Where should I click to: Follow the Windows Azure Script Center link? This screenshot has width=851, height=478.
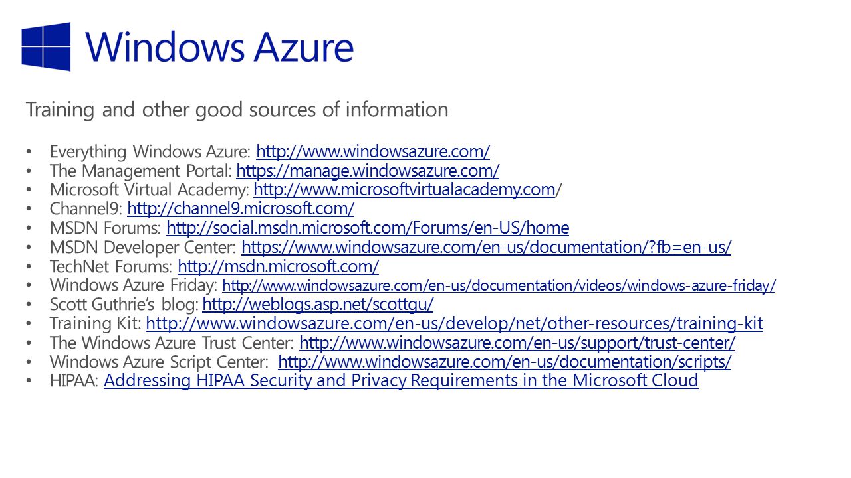[505, 362]
